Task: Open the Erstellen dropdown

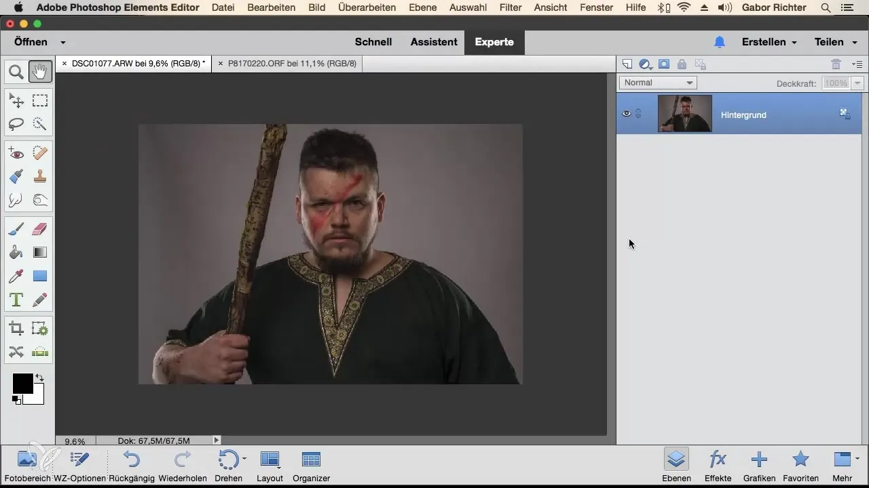Action: 769,42
